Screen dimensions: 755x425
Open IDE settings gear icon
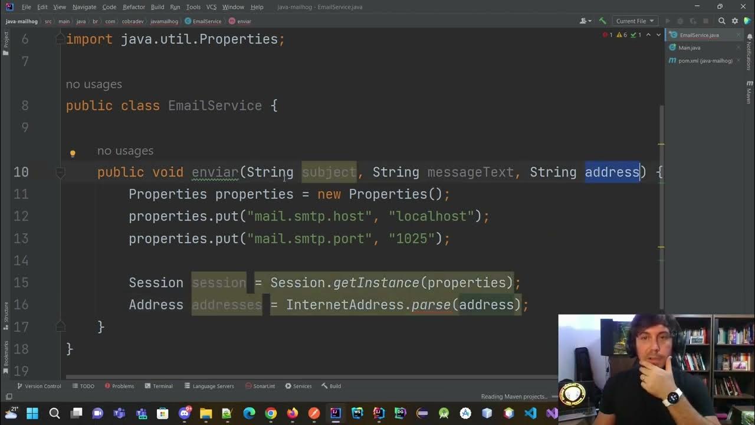(735, 21)
